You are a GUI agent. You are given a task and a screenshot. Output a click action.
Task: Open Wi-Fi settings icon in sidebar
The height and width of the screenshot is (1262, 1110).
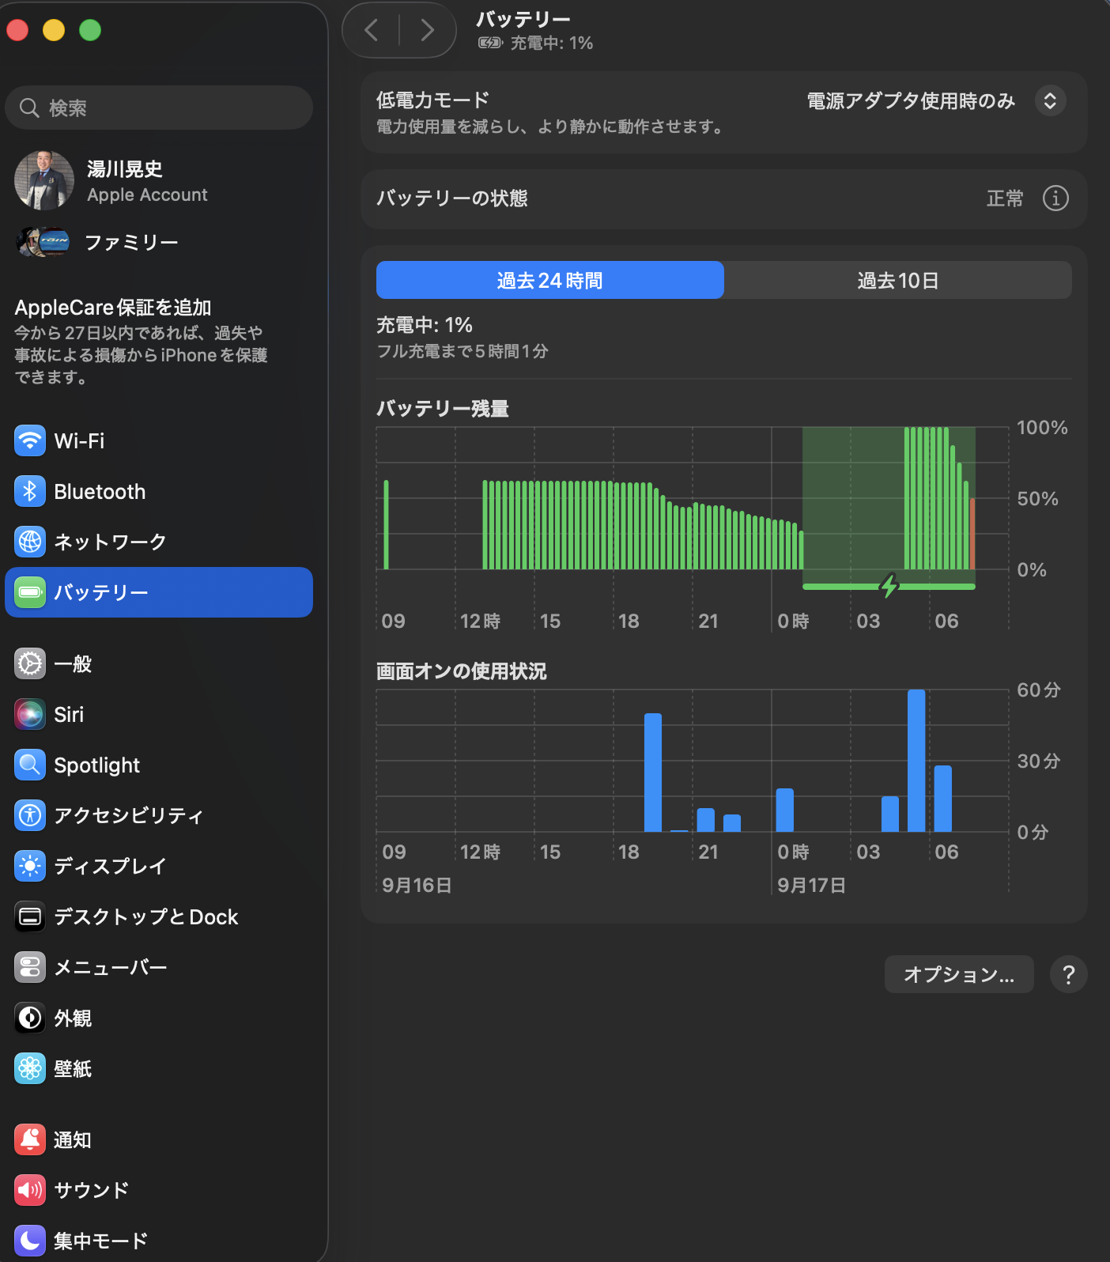click(30, 440)
